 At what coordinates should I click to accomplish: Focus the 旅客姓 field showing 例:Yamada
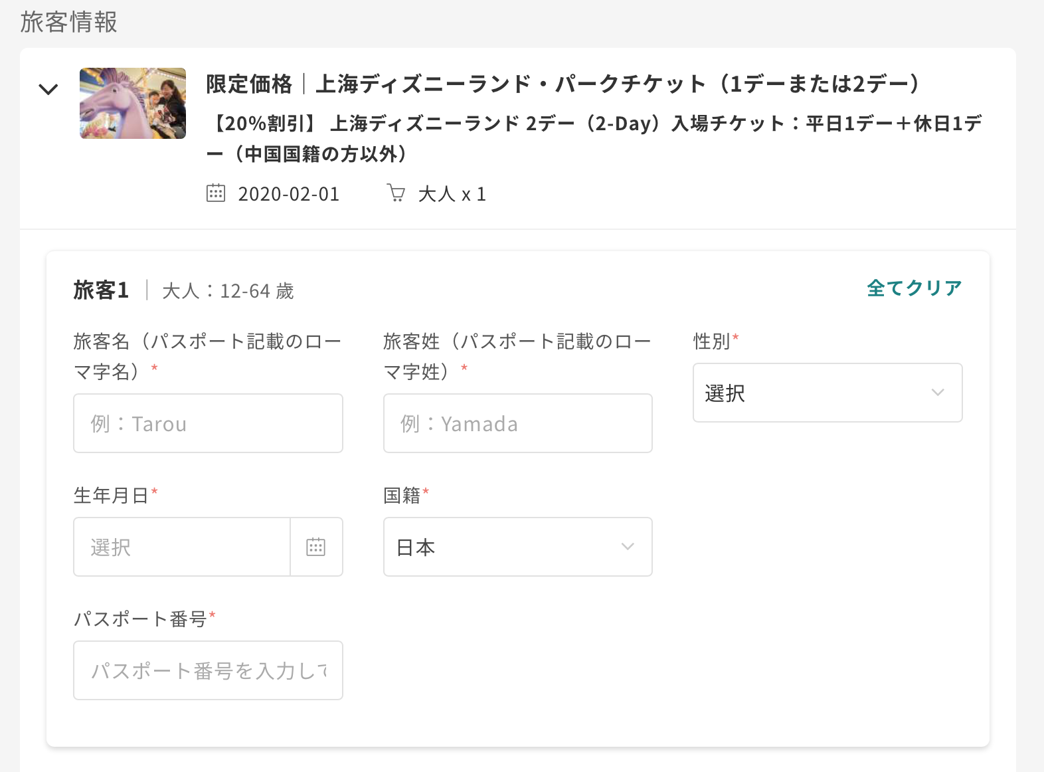click(x=518, y=423)
